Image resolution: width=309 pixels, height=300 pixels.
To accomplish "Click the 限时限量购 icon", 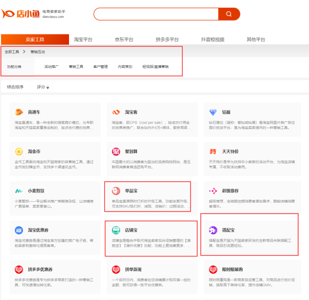I will click(213, 270).
